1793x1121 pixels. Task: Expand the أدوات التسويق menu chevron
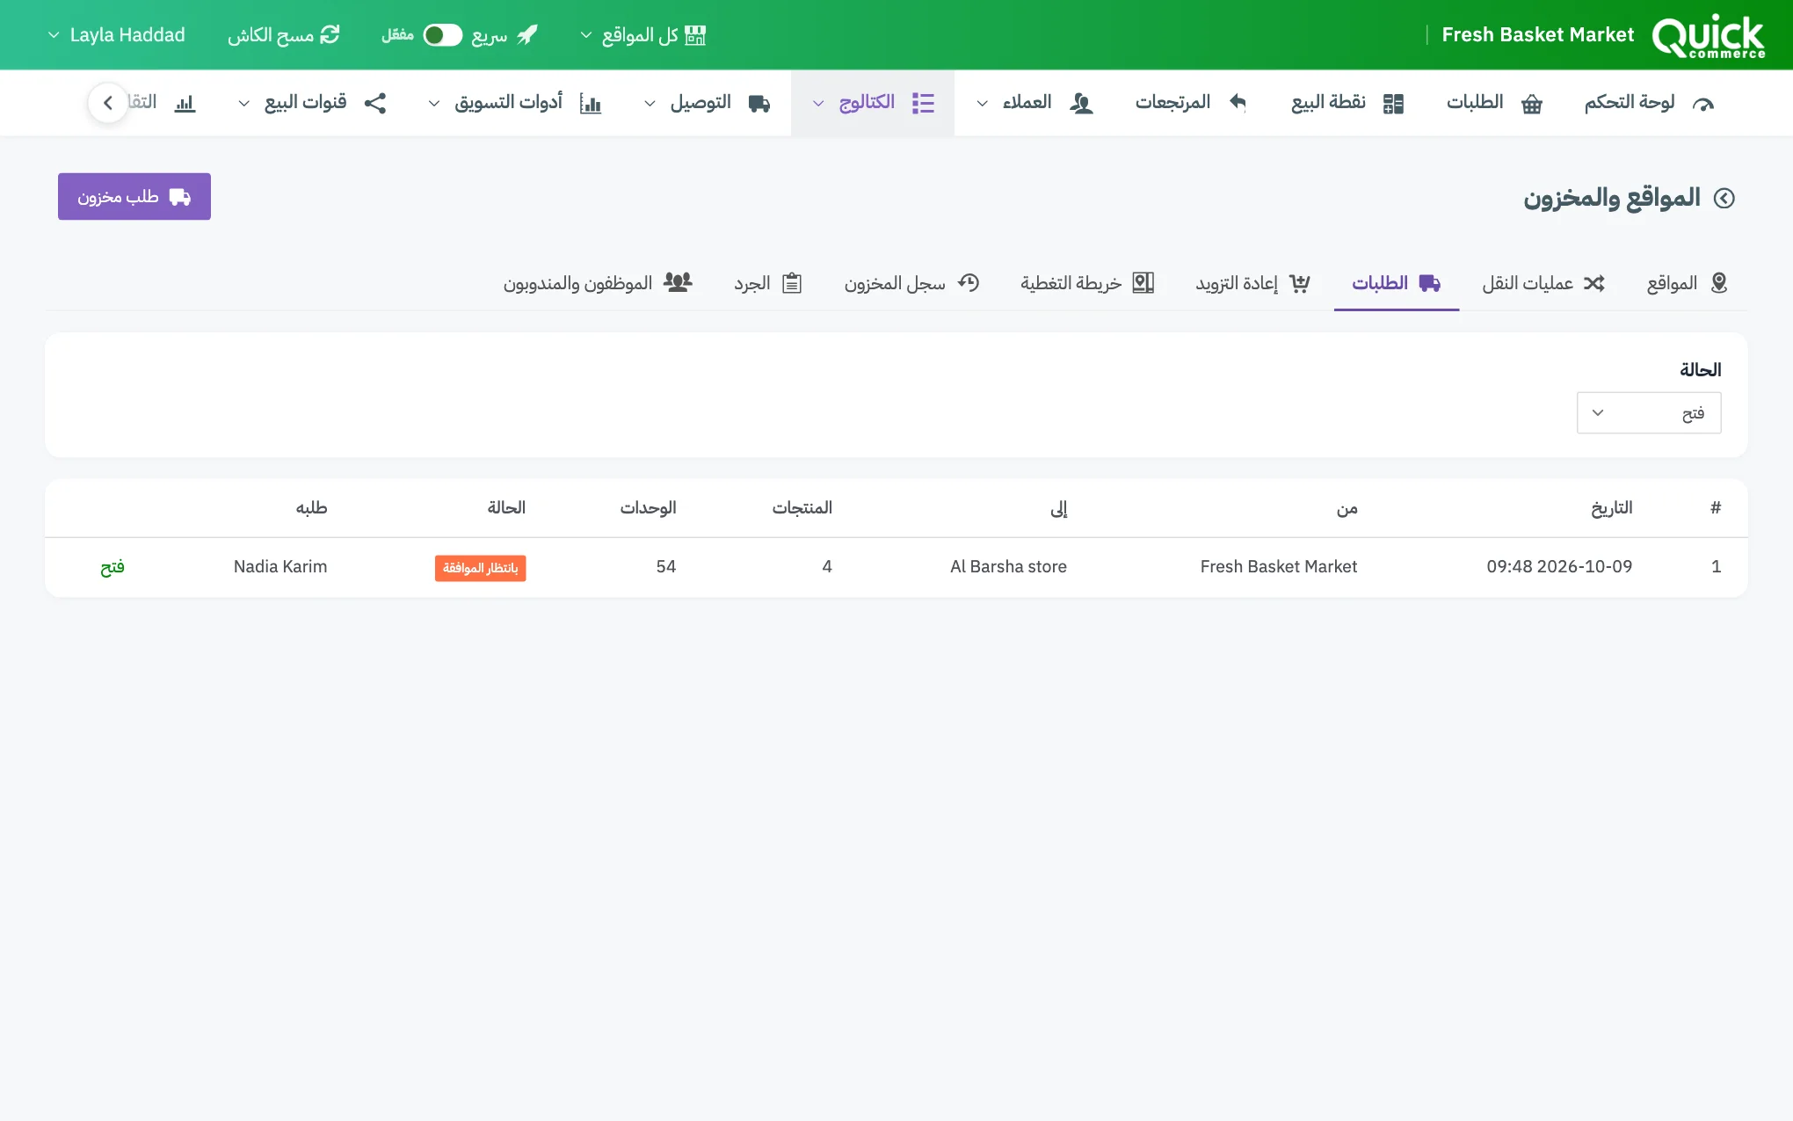pyautogui.click(x=434, y=104)
